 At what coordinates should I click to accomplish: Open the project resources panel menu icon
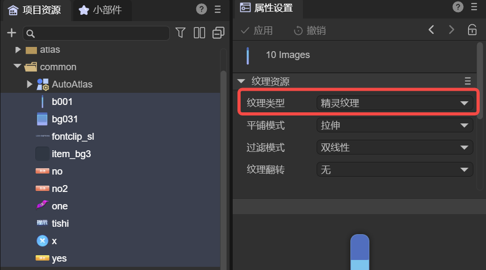[217, 9]
